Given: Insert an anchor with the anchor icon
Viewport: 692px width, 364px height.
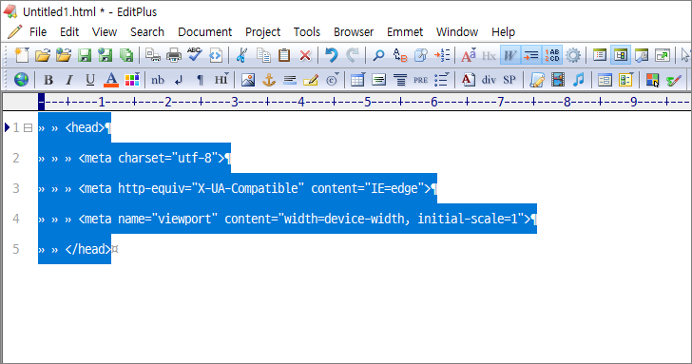Looking at the screenshot, I should pyautogui.click(x=269, y=80).
